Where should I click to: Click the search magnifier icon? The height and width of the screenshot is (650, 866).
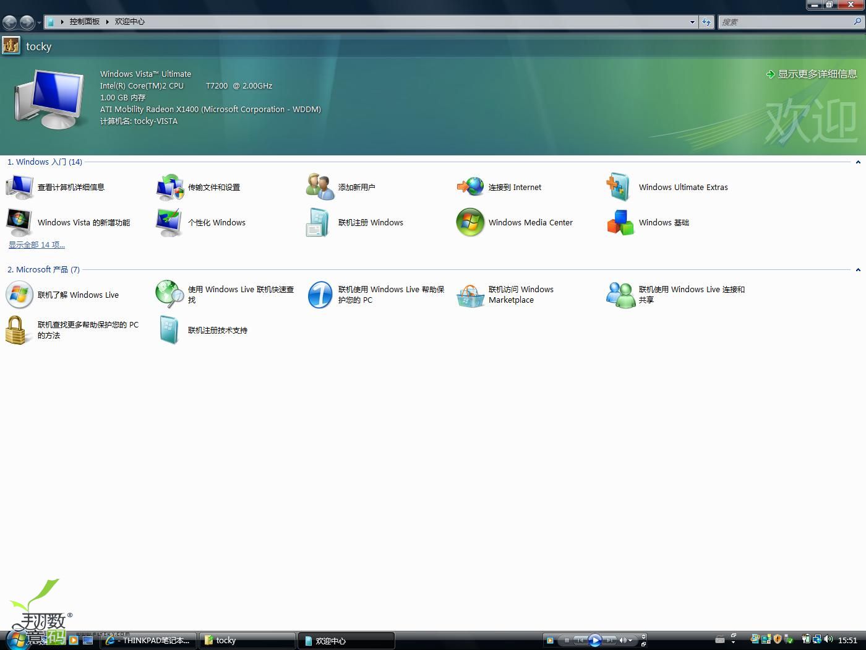857,22
